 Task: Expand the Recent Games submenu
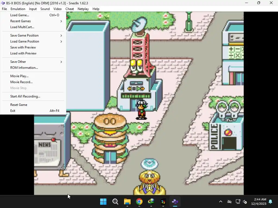coord(33,21)
